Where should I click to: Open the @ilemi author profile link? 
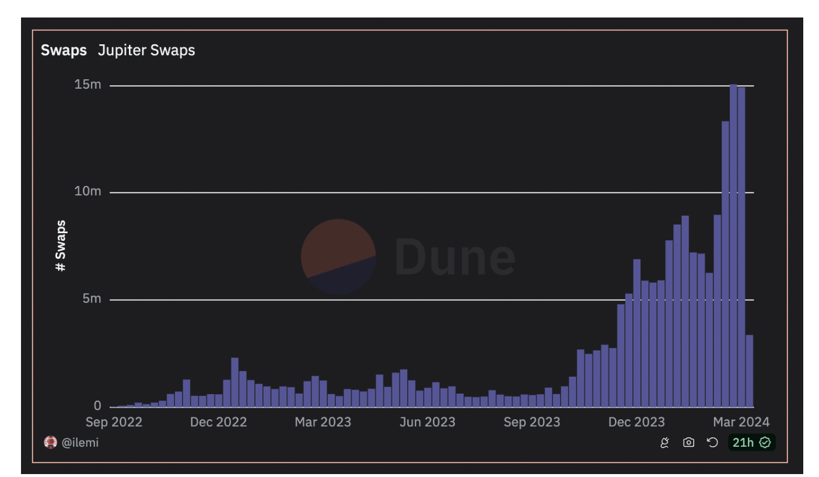coord(80,443)
